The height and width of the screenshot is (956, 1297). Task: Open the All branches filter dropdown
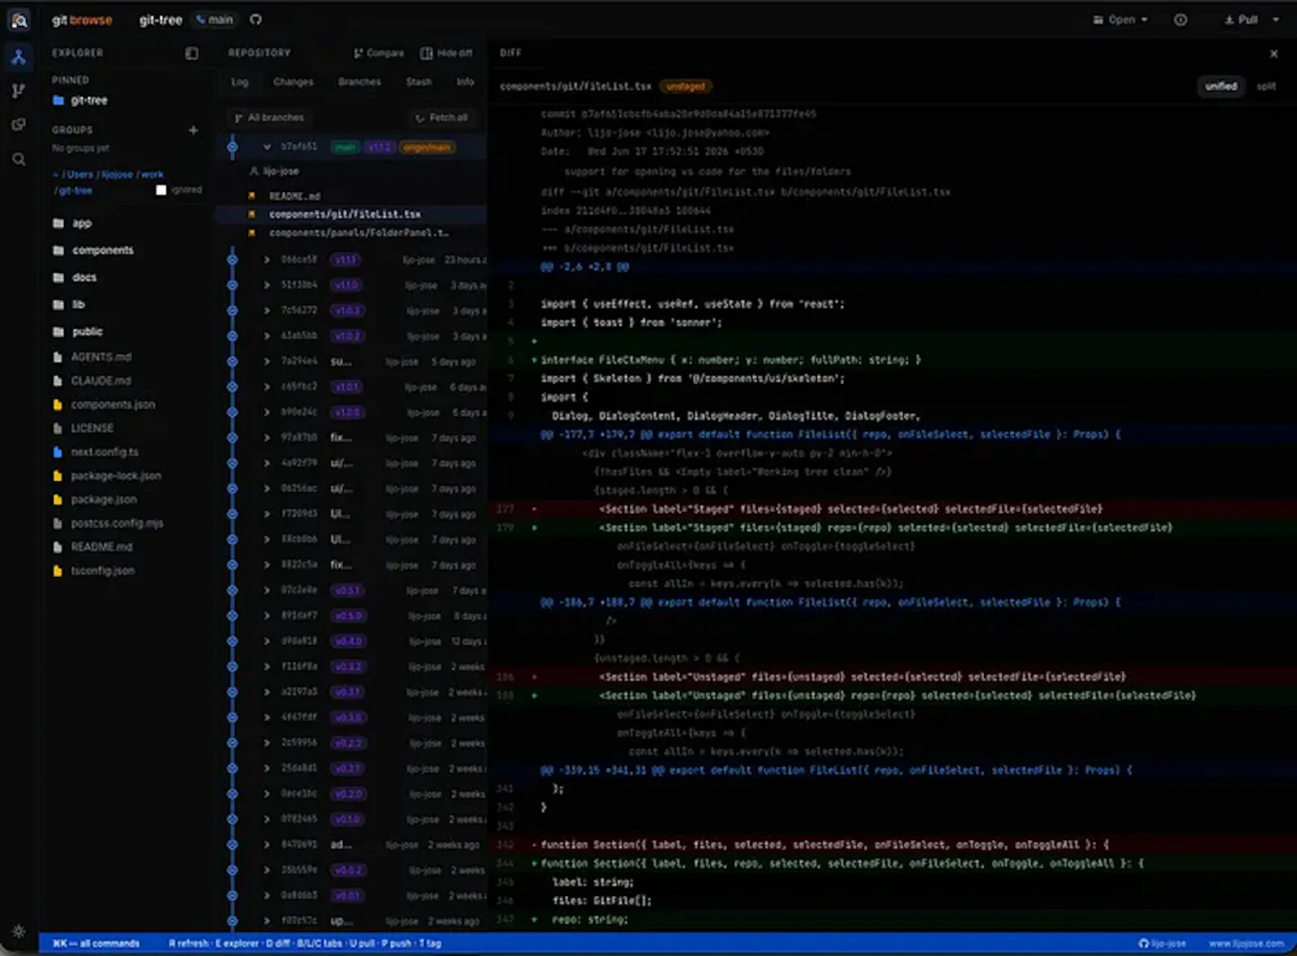click(x=270, y=117)
